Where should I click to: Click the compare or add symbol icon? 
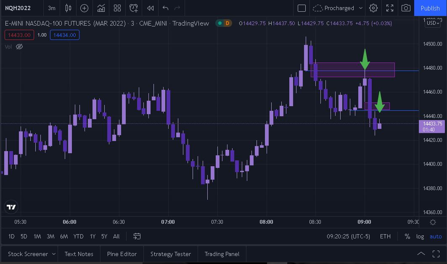(x=84, y=8)
